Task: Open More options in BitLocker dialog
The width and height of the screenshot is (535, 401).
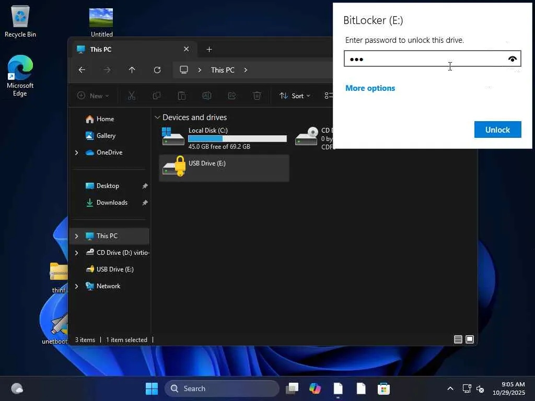Action: [x=370, y=88]
